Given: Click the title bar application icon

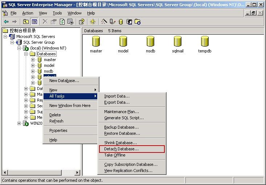Looking at the screenshot, I should (x=5, y=5).
